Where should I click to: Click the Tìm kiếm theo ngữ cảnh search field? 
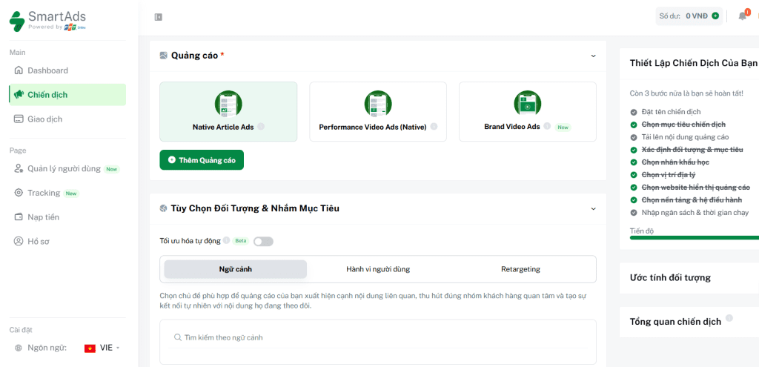pos(378,337)
